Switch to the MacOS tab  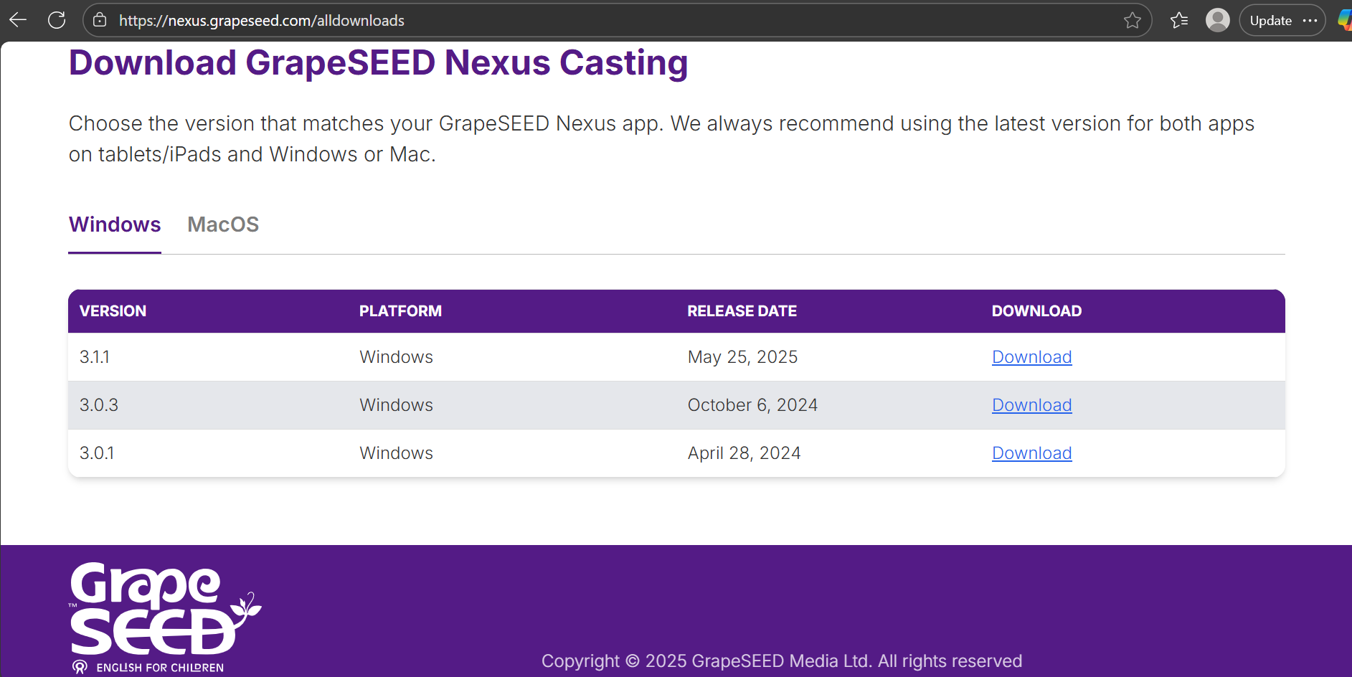point(223,224)
